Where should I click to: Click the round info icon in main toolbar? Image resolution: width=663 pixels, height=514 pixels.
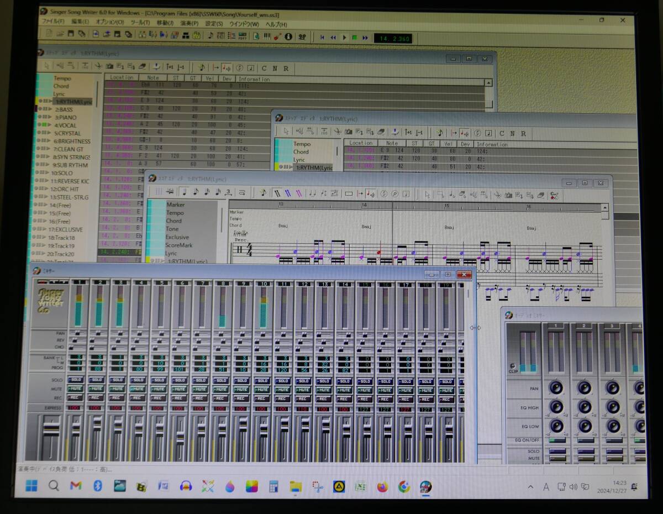(x=288, y=37)
